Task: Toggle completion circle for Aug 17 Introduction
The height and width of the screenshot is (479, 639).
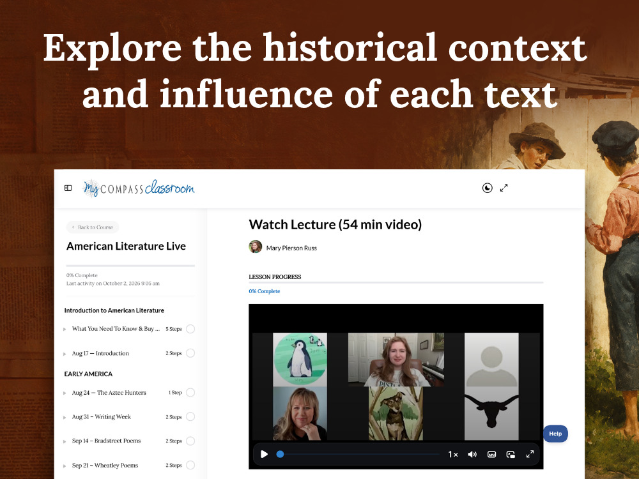Action: (x=190, y=353)
